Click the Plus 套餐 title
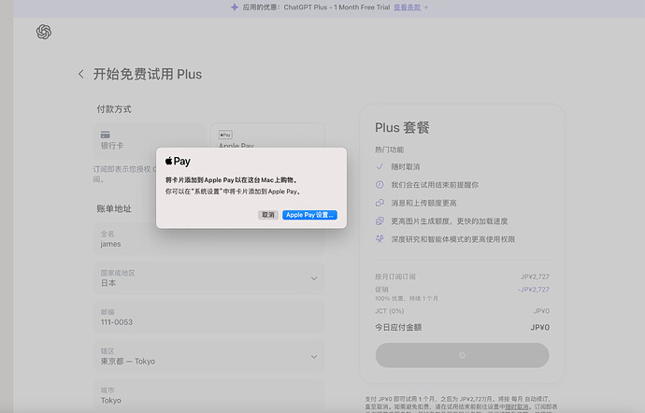This screenshot has width=645, height=413. (402, 127)
